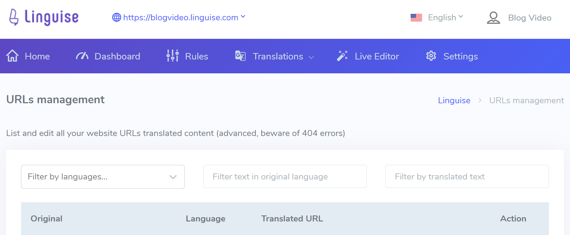Image resolution: width=570 pixels, height=235 pixels.
Task: Click the Rules sliders icon
Action: point(173,56)
